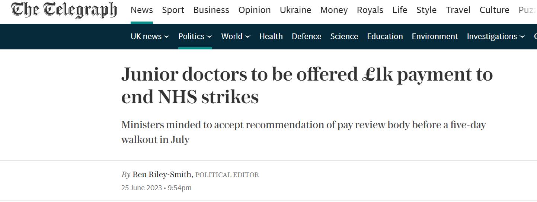The width and height of the screenshot is (537, 202).
Task: Open the Royals section
Action: (x=370, y=10)
